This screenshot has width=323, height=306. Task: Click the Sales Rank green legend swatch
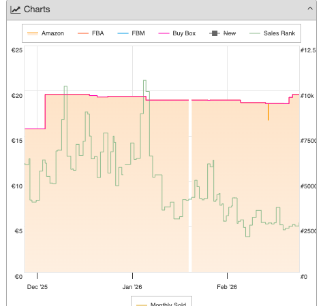[x=255, y=33]
